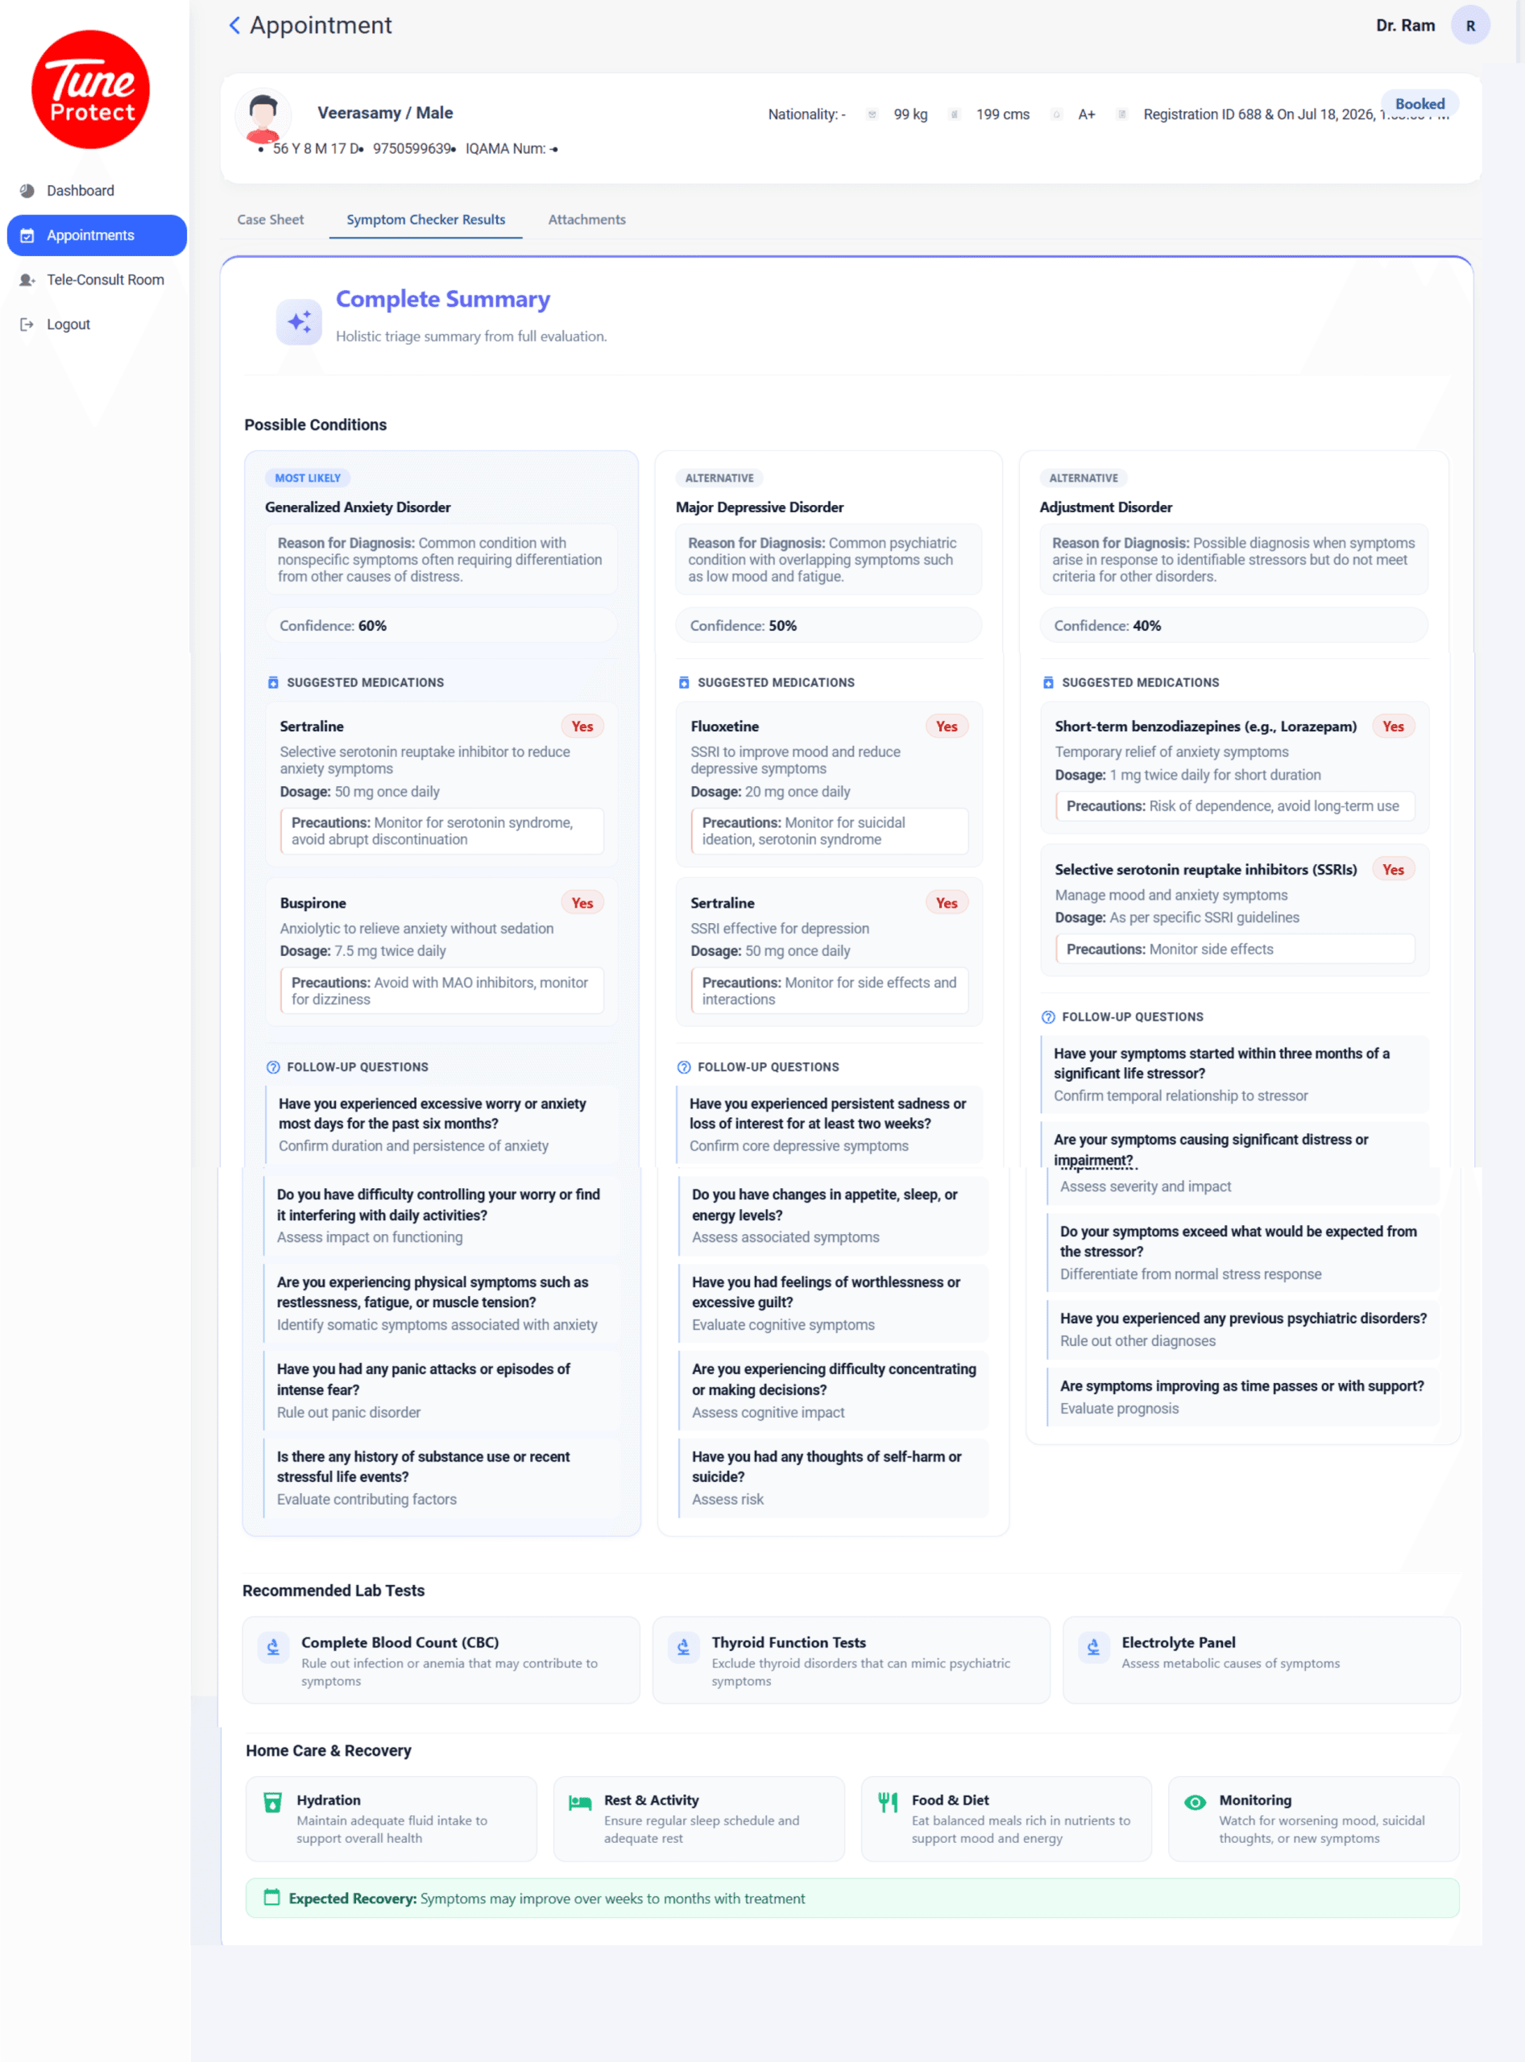Click the Tele-Consult Room user icon
The width and height of the screenshot is (1525, 2062).
[27, 279]
